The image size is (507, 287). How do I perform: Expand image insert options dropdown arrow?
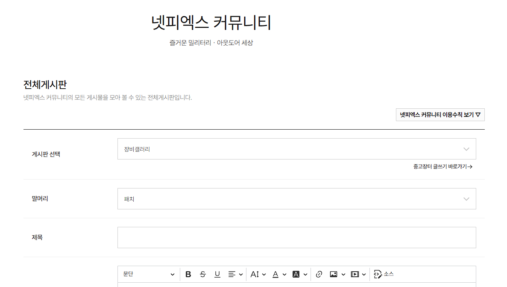click(x=343, y=274)
